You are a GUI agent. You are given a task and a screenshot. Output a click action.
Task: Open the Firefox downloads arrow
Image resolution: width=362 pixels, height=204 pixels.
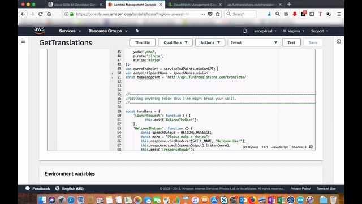pyautogui.click(x=269, y=14)
